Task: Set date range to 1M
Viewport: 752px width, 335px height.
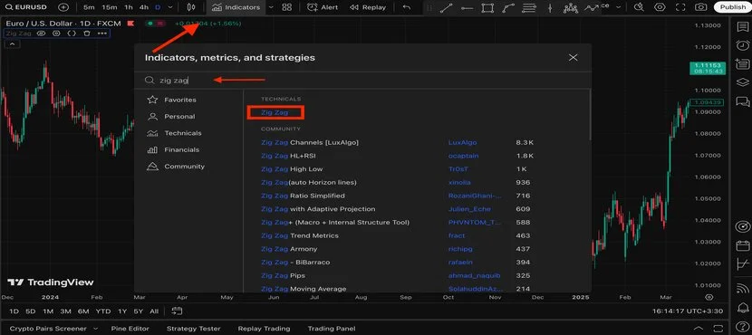Action: 48,311
